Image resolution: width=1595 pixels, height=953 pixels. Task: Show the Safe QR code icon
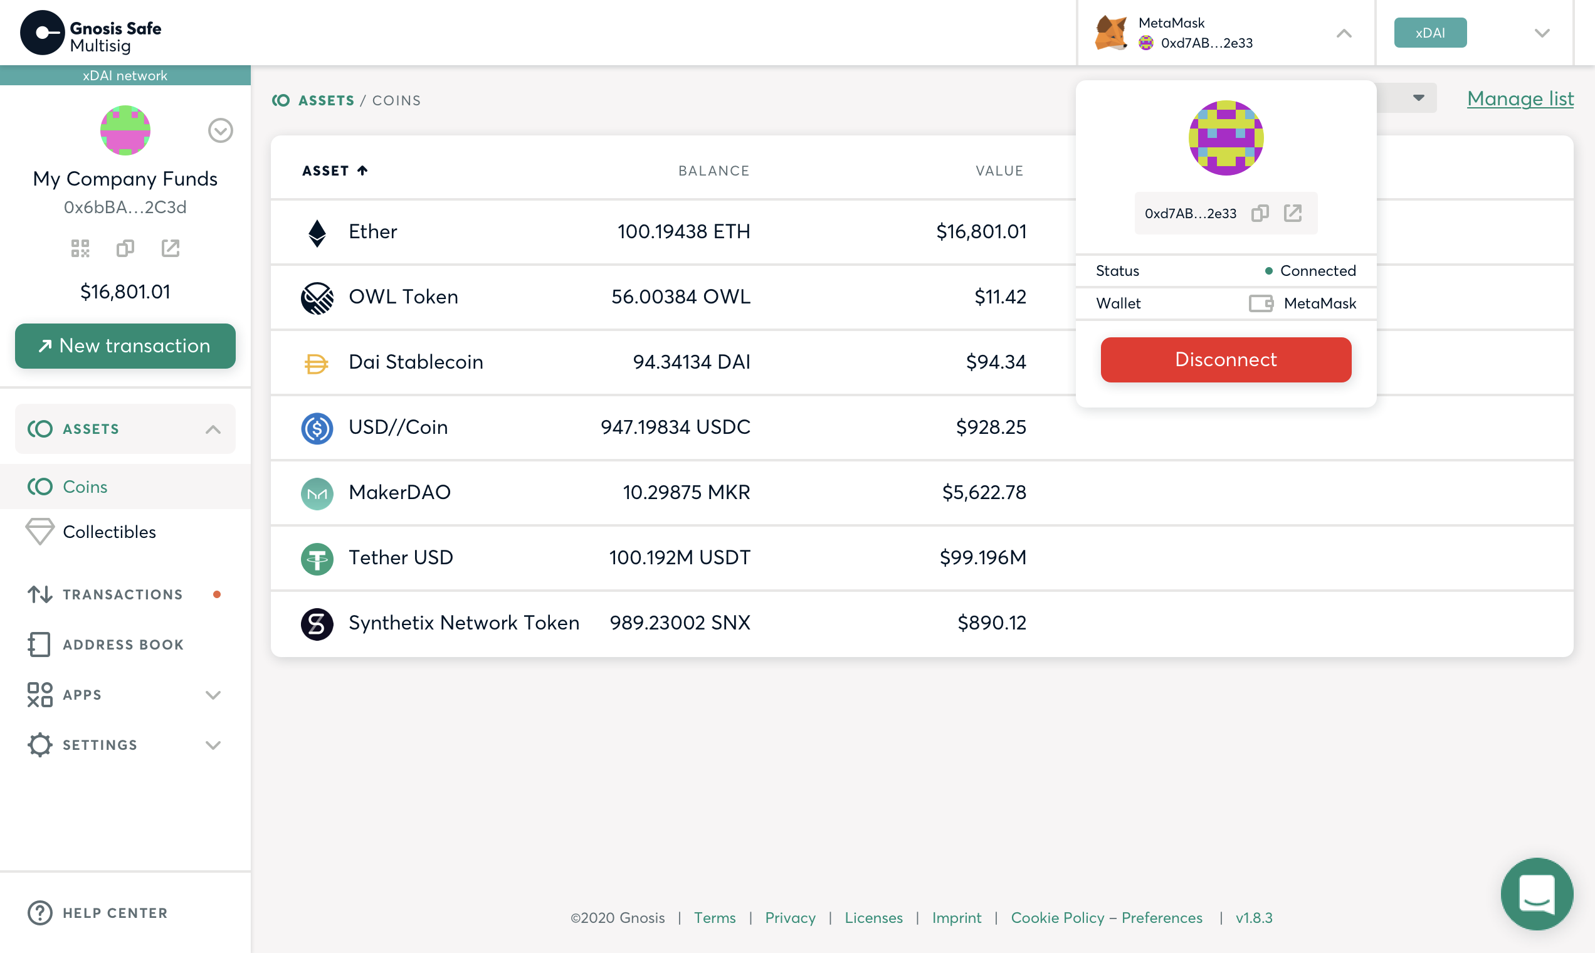coord(80,248)
